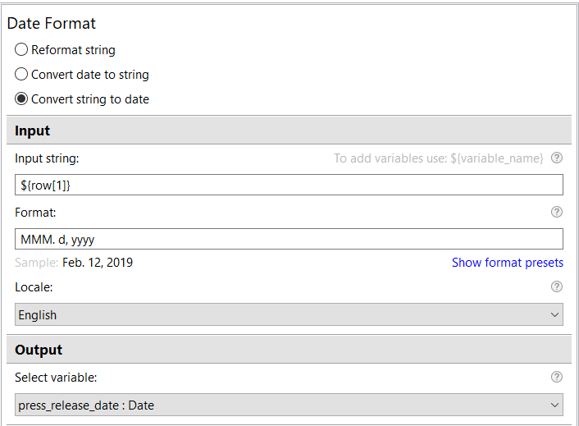Click the sample date Feb. 12, 2019
The width and height of the screenshot is (579, 426).
click(x=98, y=263)
